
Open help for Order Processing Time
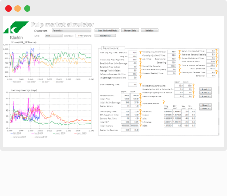point(140,84)
